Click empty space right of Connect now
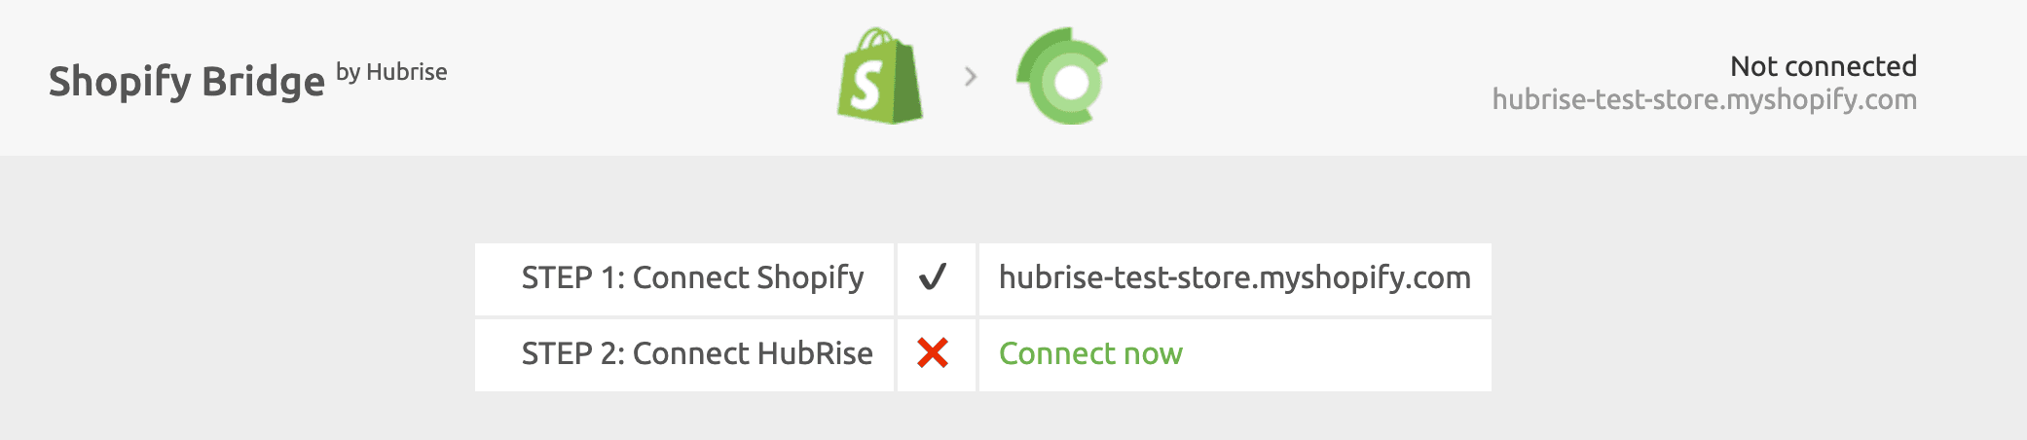 [x=1363, y=354]
